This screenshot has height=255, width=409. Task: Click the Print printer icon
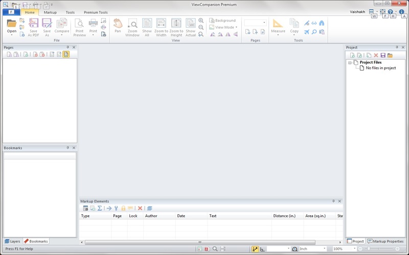pos(93,23)
